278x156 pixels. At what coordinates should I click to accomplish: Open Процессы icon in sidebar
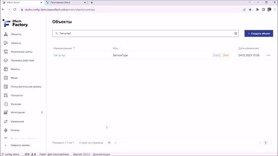click(x=6, y=95)
